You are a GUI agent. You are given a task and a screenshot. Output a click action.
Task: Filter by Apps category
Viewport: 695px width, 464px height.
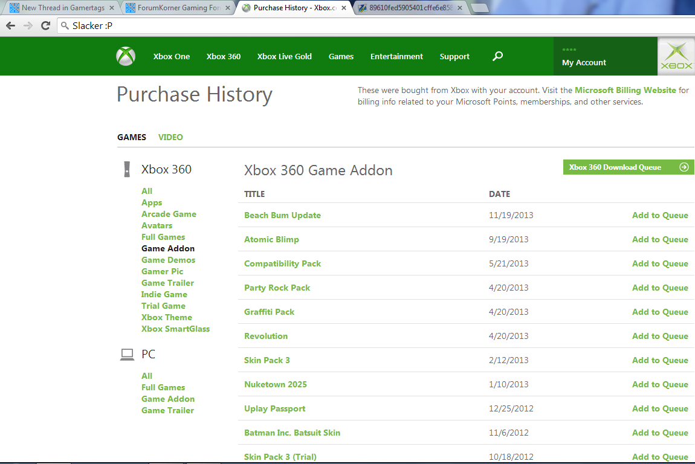tap(152, 202)
